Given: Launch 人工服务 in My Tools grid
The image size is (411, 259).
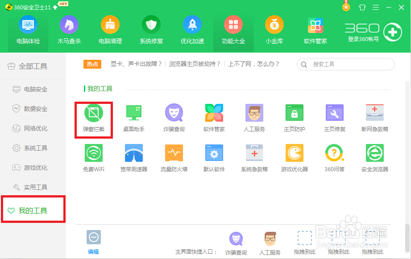Looking at the screenshot, I should tap(254, 118).
